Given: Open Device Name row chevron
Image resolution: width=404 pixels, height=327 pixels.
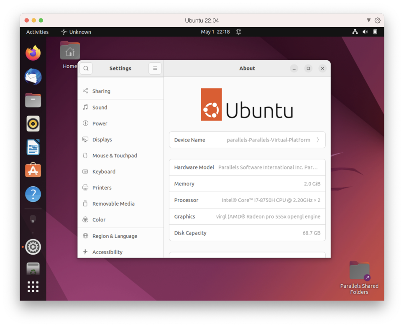Looking at the screenshot, I should tap(318, 140).
